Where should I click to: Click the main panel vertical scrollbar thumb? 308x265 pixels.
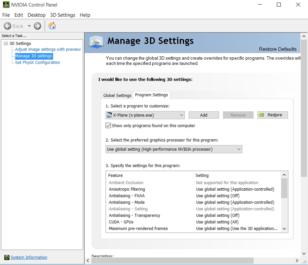304,108
